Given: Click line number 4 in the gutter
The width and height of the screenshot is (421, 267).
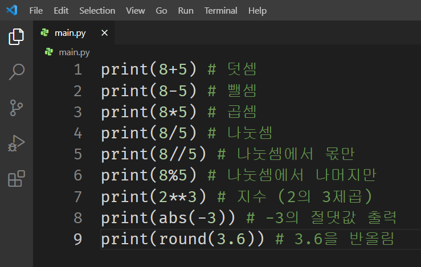Looking at the screenshot, I should click(78, 133).
